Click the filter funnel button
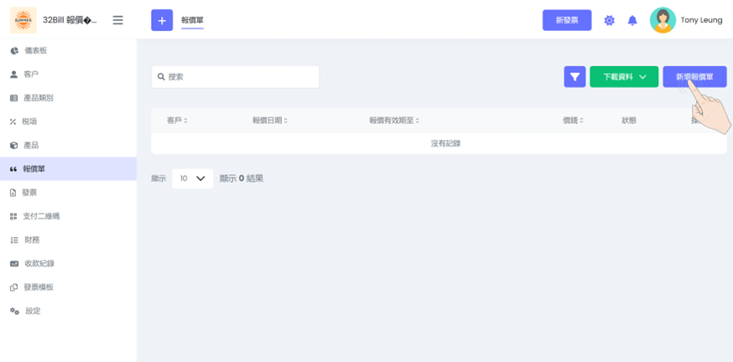The height and width of the screenshot is (362, 733). pyautogui.click(x=574, y=76)
